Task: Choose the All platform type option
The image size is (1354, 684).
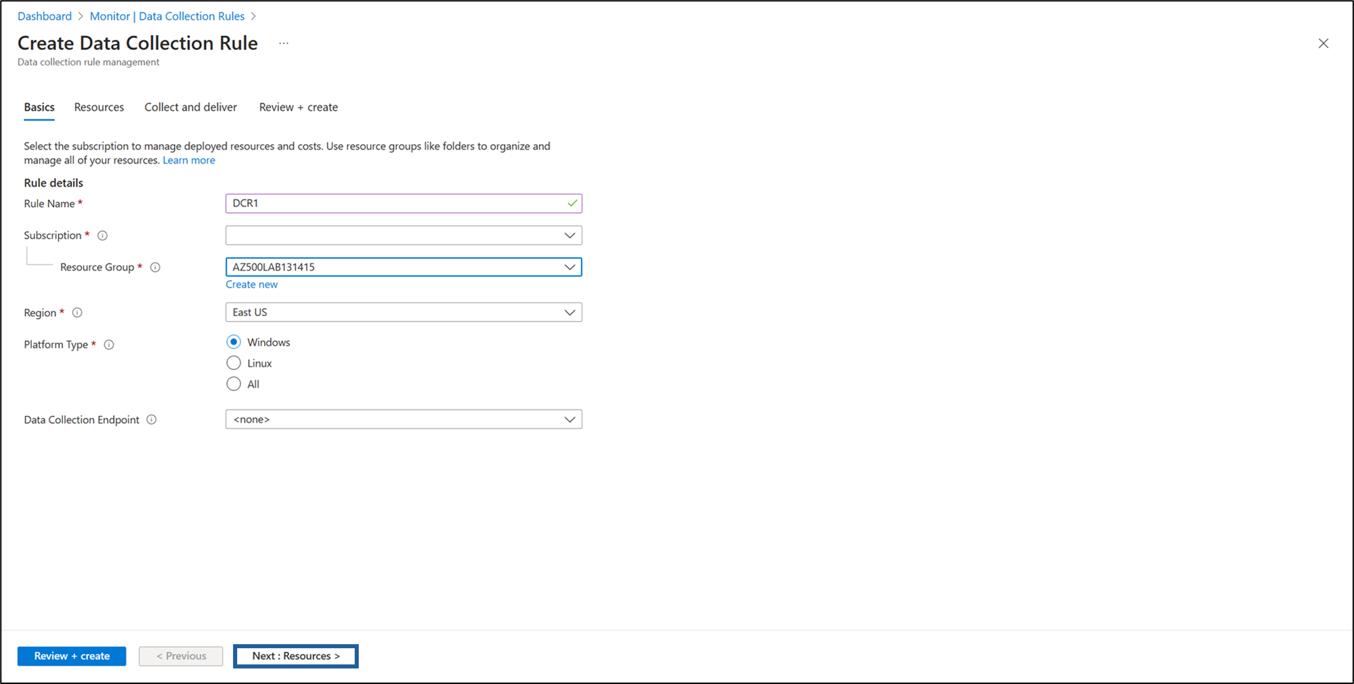Action: [234, 384]
